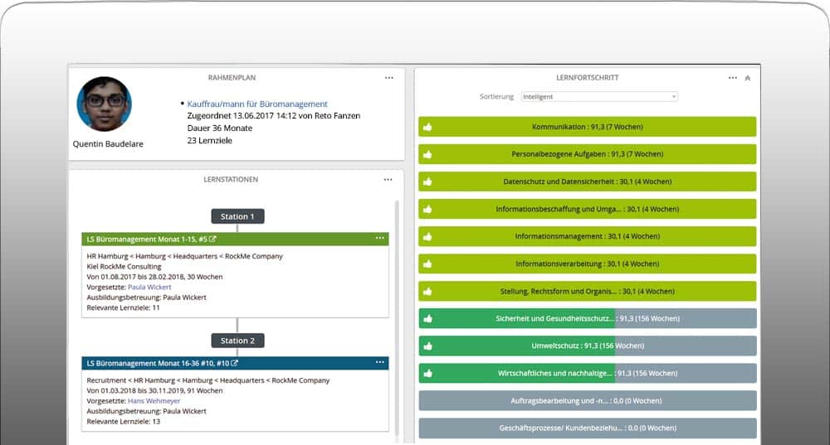Open the Lernstationen panel three-dot menu
The height and width of the screenshot is (445, 830).
pyautogui.click(x=388, y=180)
